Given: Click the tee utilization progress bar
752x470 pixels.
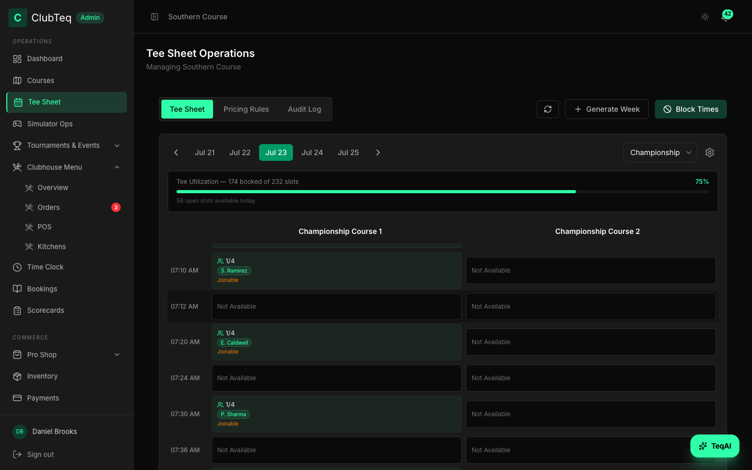Looking at the screenshot, I should 443,192.
